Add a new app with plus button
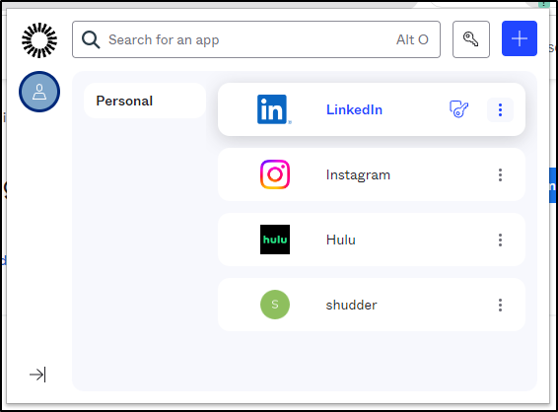The image size is (558, 412). (520, 38)
